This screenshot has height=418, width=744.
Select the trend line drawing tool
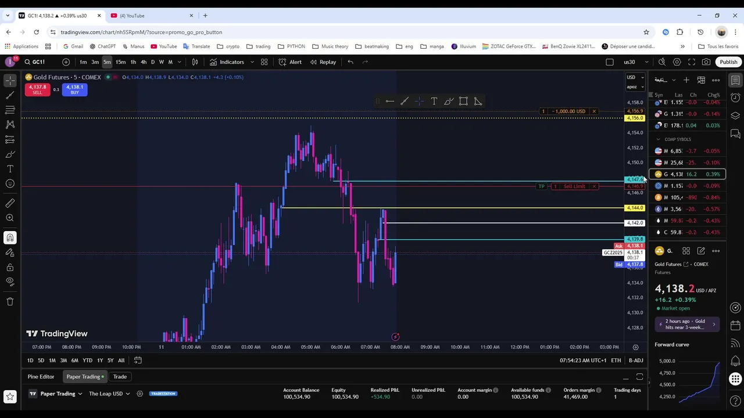pyautogui.click(x=10, y=95)
